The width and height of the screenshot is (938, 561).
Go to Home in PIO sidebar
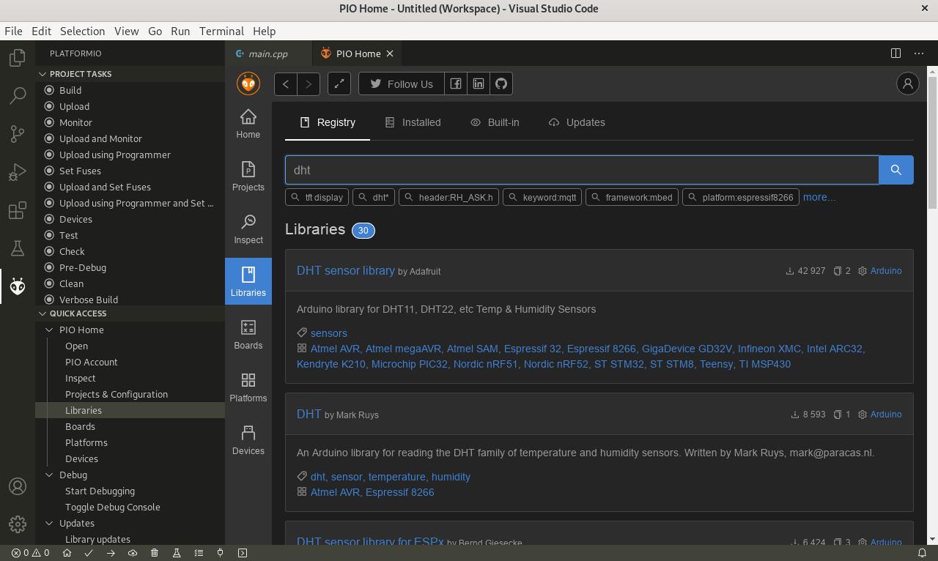coord(248,124)
